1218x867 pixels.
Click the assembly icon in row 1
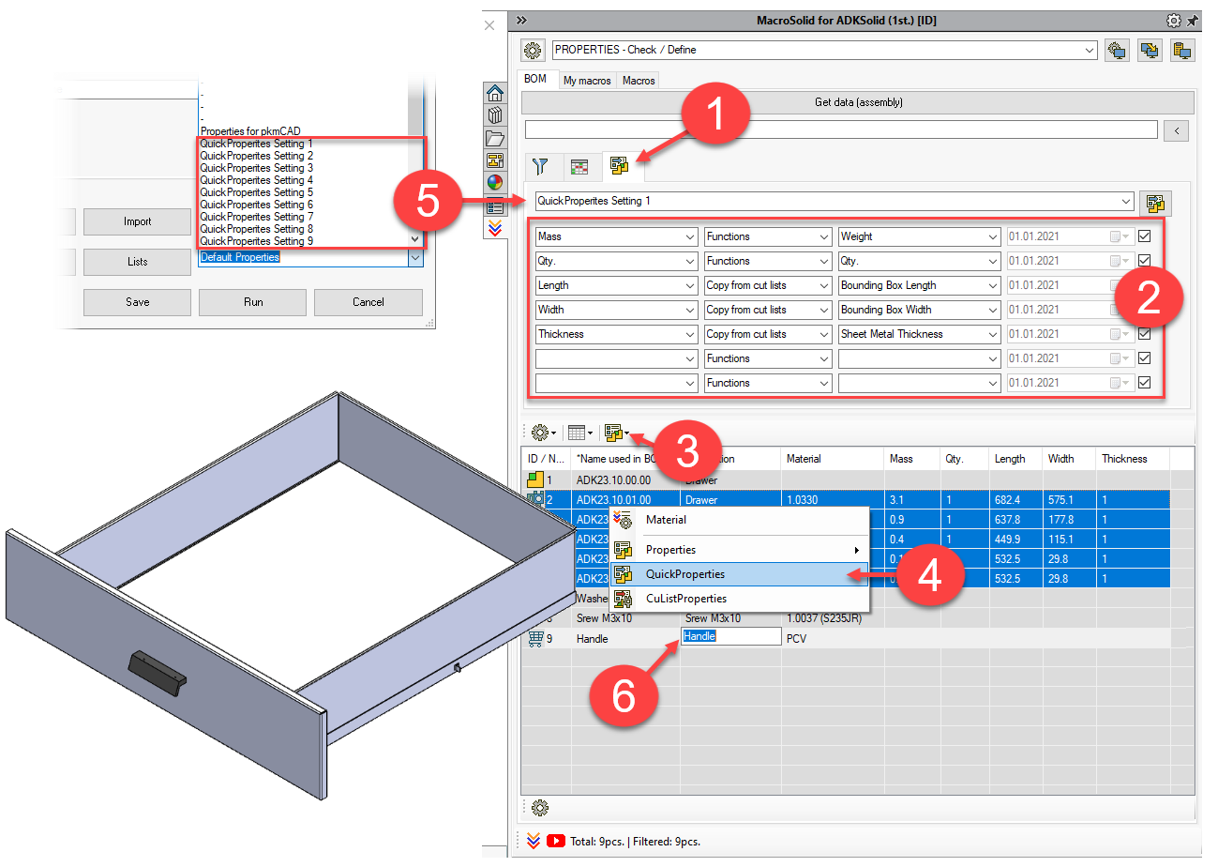pos(535,479)
